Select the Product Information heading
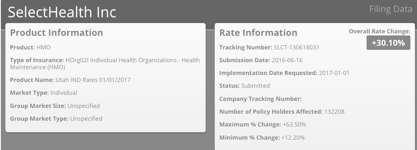This screenshot has height=150, width=417. [56, 33]
